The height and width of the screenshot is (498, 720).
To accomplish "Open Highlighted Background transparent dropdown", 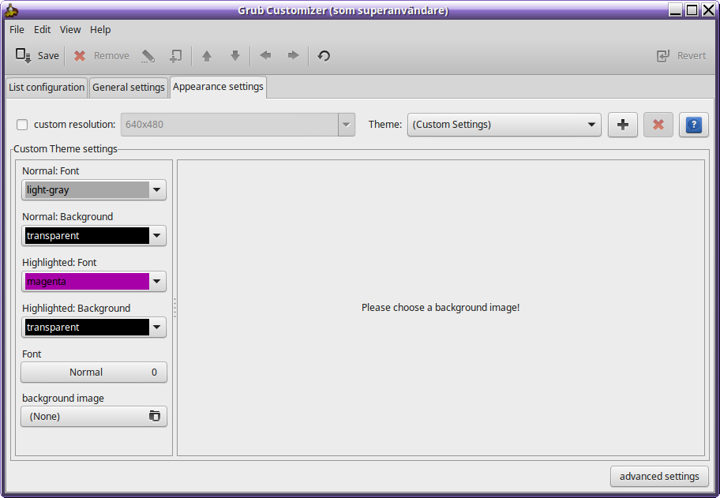I will tap(94, 328).
